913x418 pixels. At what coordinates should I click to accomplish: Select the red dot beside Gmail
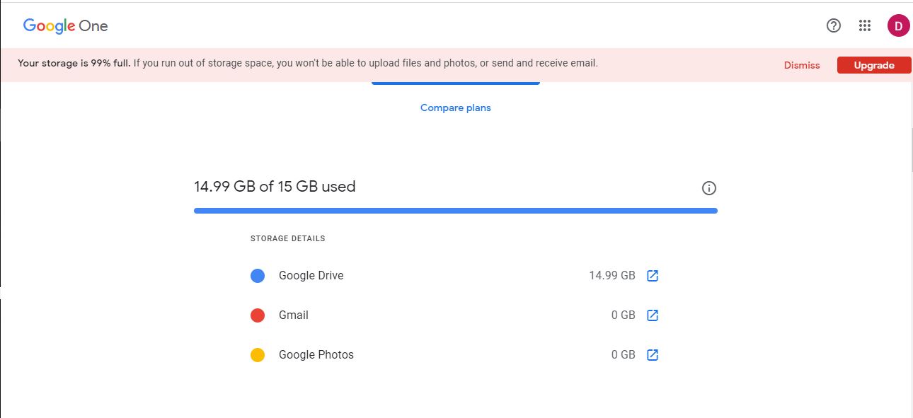[257, 315]
